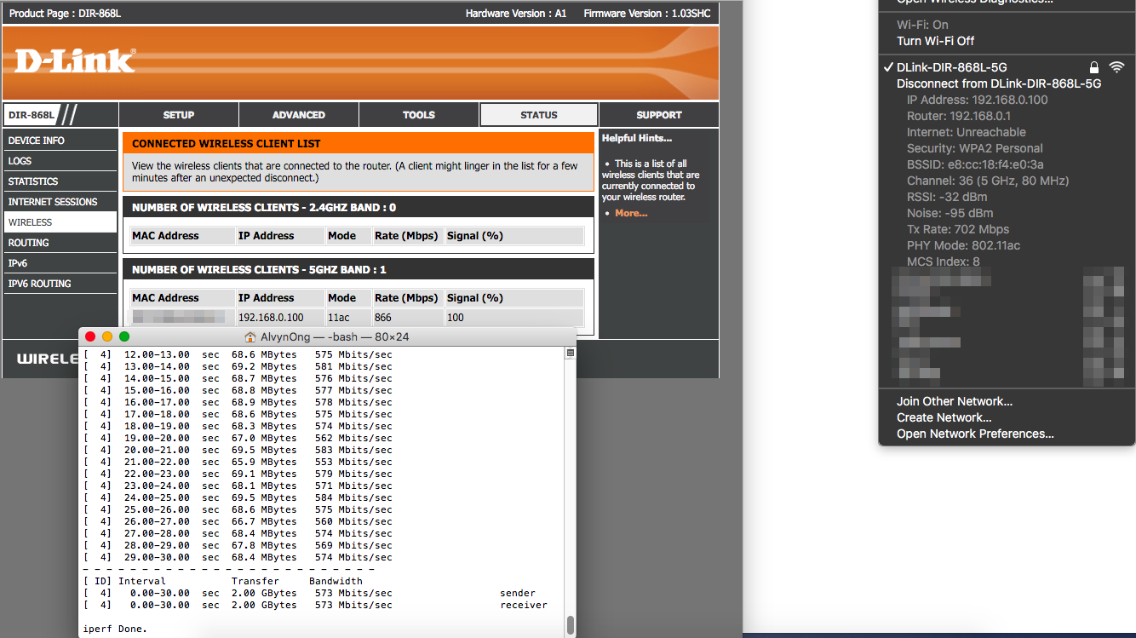This screenshot has height=638, width=1136.
Task: Close the bash terminal window
Action: click(90, 337)
